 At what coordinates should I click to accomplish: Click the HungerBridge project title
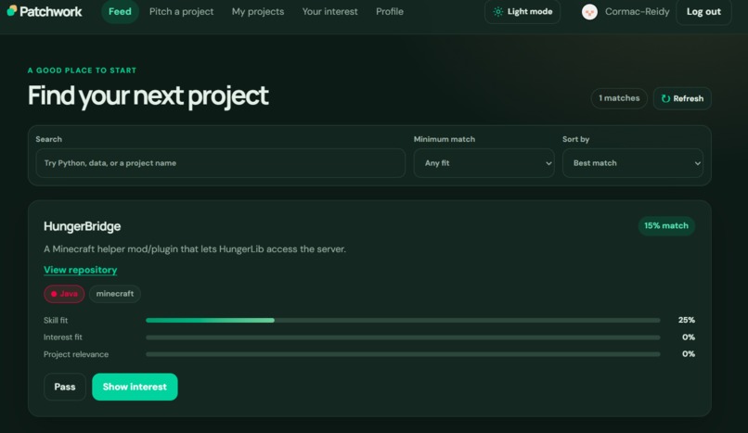click(82, 226)
